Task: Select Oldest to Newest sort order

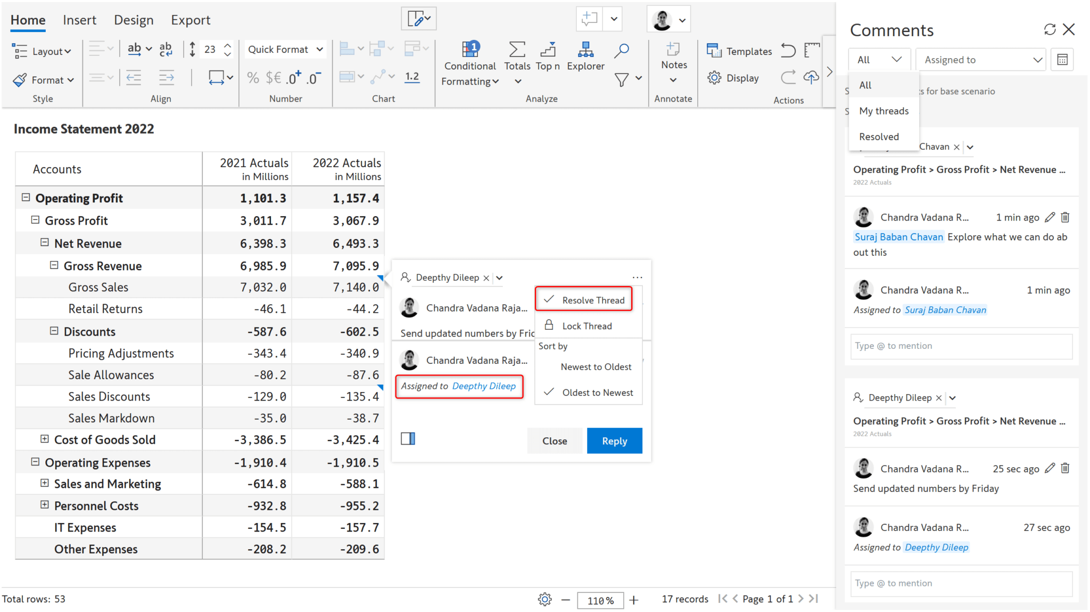Action: point(597,393)
